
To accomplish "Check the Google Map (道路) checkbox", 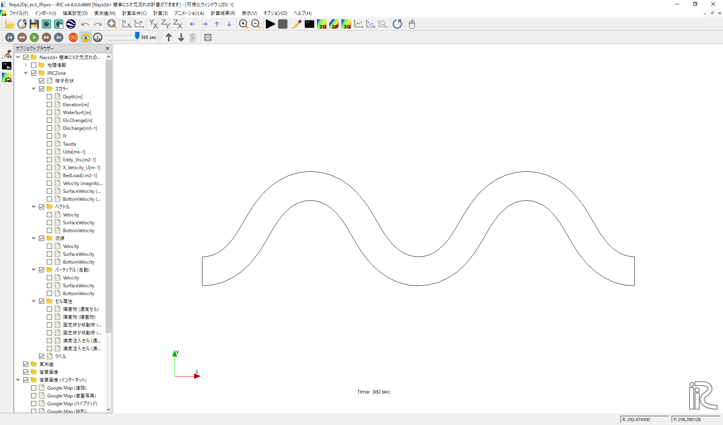I will 33,388.
